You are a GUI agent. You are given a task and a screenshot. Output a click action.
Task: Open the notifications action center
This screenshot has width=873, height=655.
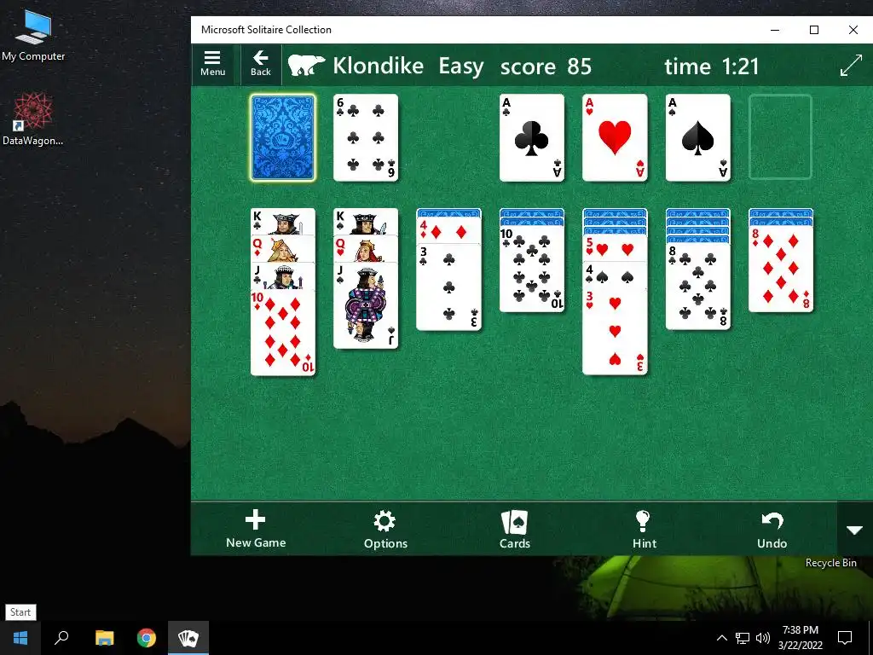845,638
